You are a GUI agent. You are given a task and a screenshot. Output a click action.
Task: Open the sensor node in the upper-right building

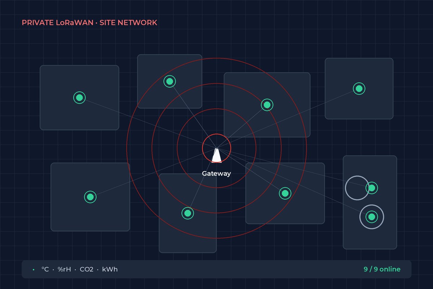(359, 89)
